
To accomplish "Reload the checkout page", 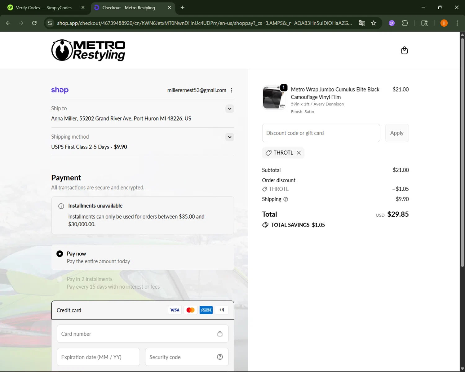I will coord(34,23).
